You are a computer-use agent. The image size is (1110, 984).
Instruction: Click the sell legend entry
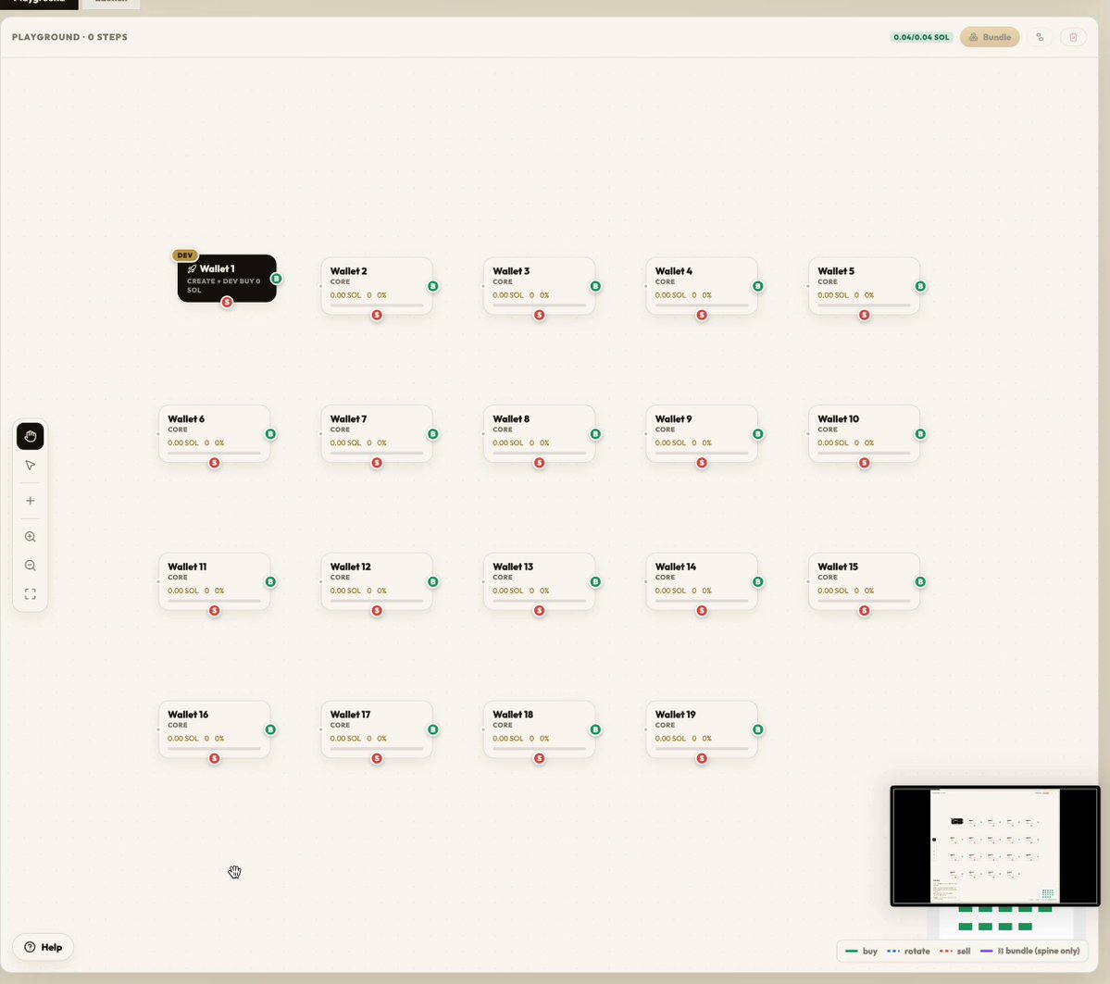pos(955,952)
